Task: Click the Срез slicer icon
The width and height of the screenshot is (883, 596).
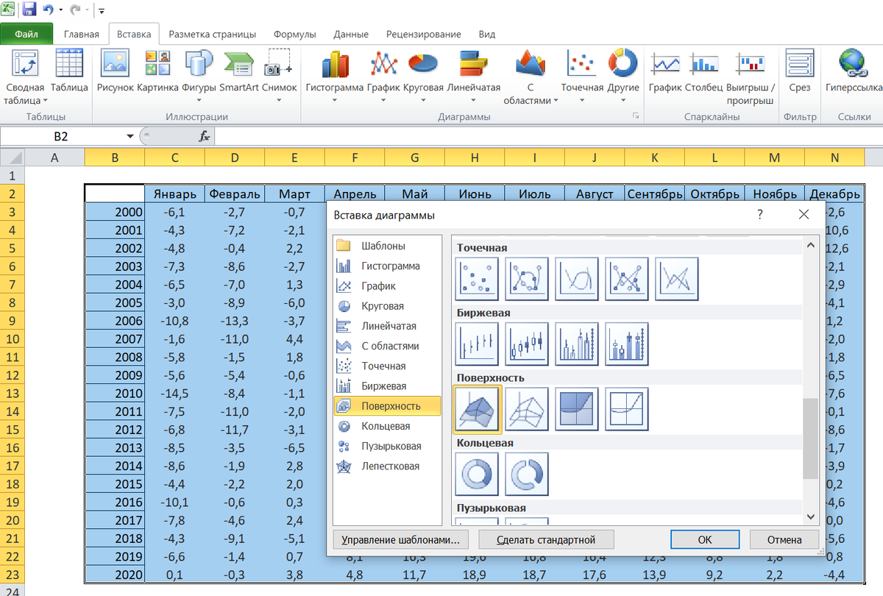Action: (799, 63)
